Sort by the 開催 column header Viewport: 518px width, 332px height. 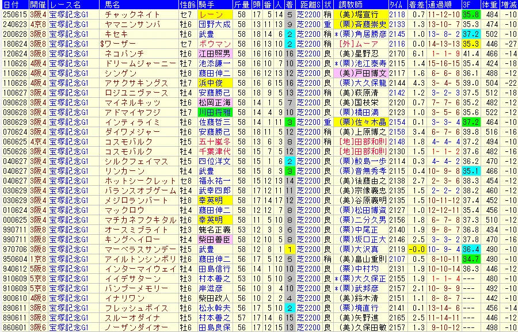tap(39, 5)
